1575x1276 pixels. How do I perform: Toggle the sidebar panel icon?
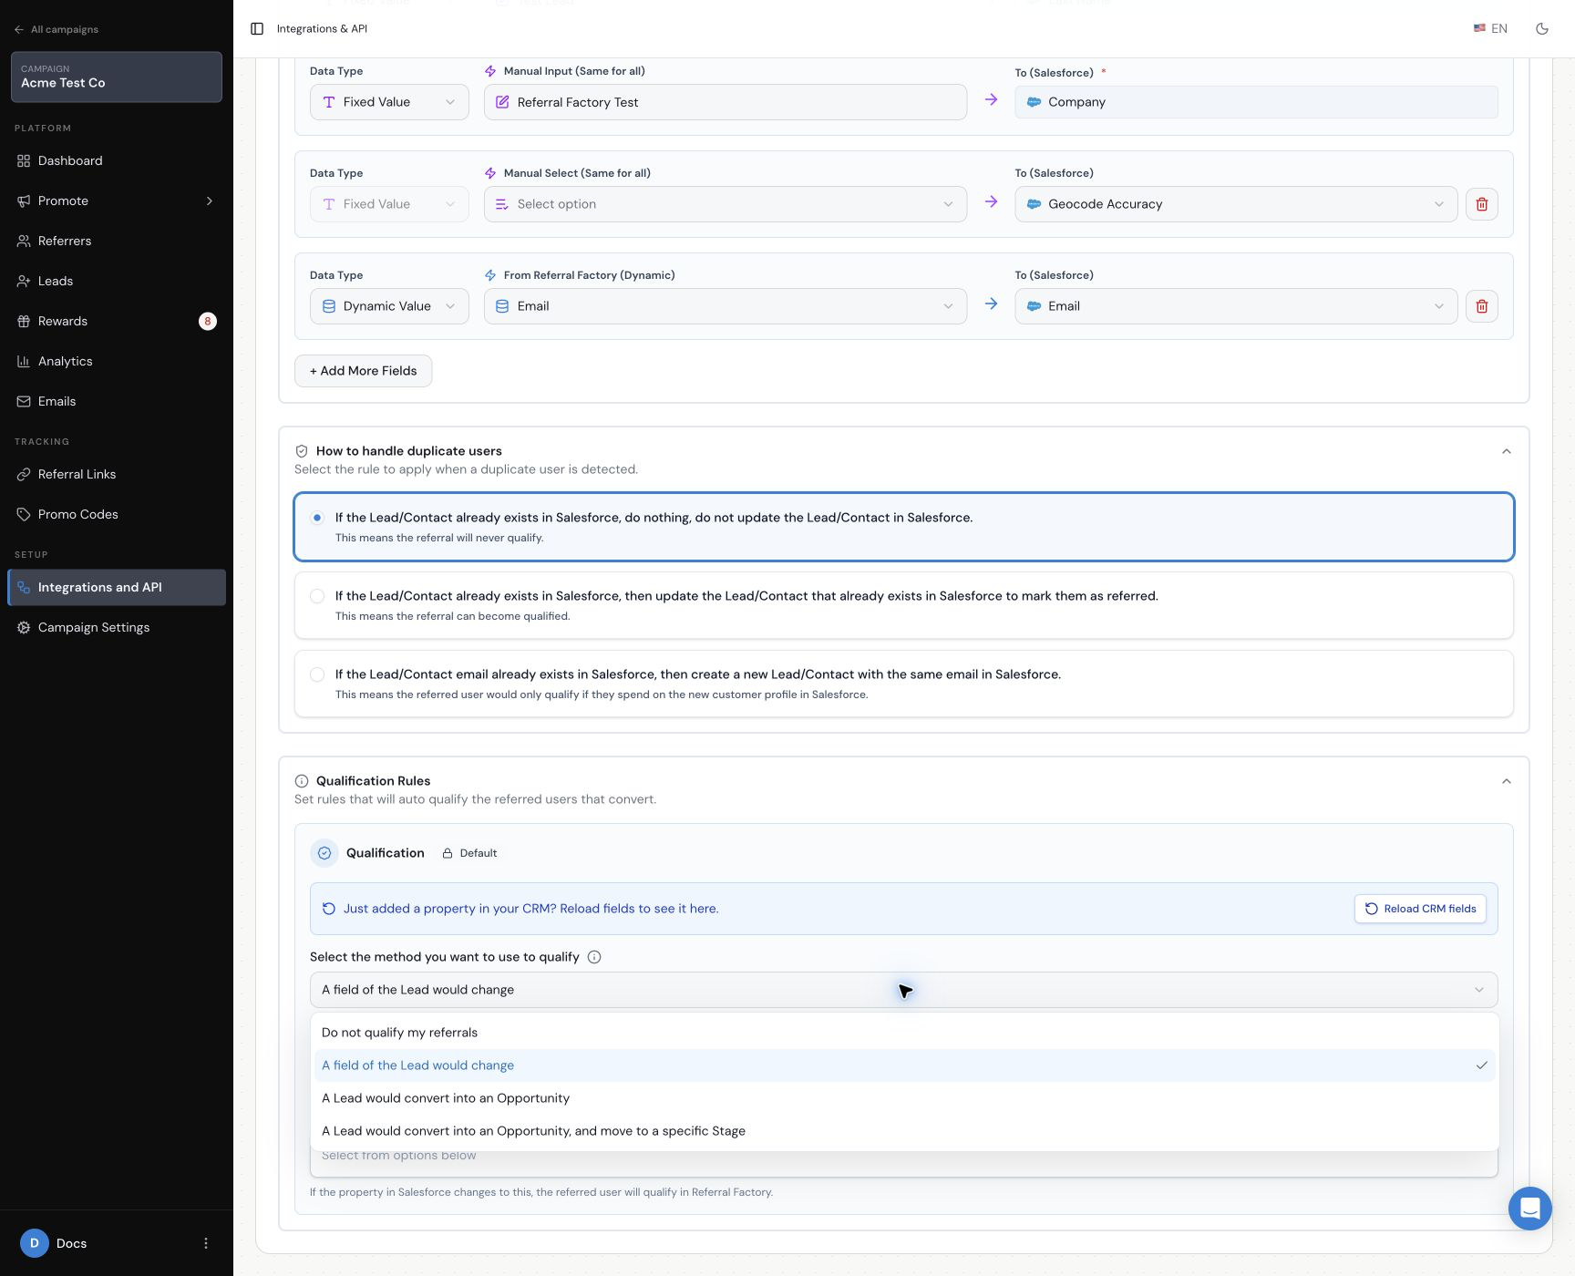click(x=257, y=29)
